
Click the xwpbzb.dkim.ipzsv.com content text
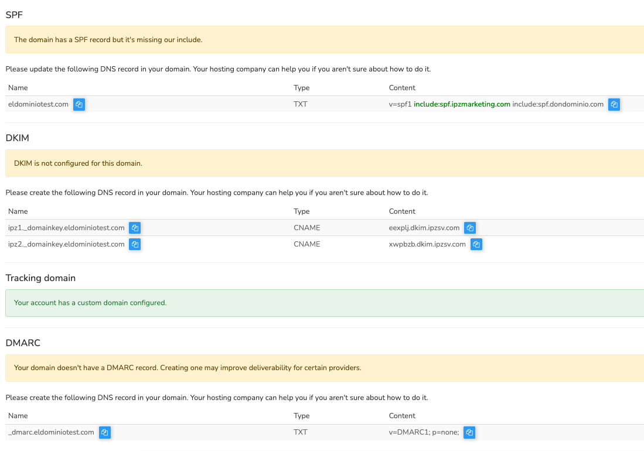pos(422,244)
